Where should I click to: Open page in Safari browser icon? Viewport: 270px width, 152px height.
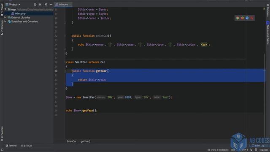point(247,18)
